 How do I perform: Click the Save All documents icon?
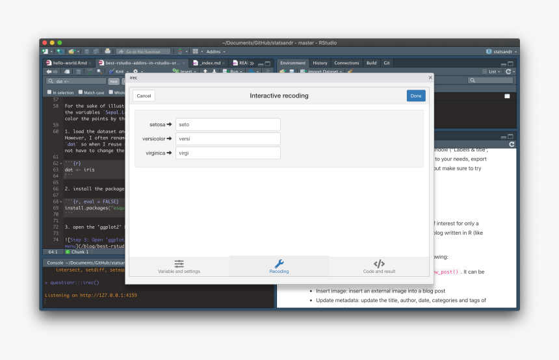(x=96, y=52)
